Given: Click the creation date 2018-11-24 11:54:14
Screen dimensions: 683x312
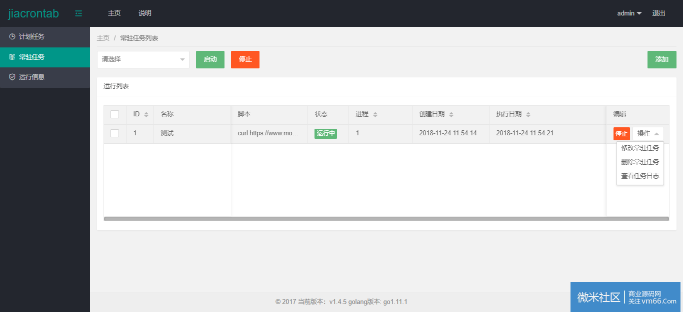Looking at the screenshot, I should [x=448, y=133].
